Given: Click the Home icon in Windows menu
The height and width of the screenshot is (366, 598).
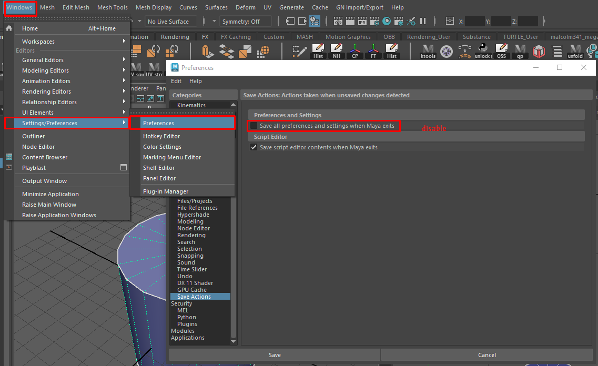Looking at the screenshot, I should (x=9, y=28).
